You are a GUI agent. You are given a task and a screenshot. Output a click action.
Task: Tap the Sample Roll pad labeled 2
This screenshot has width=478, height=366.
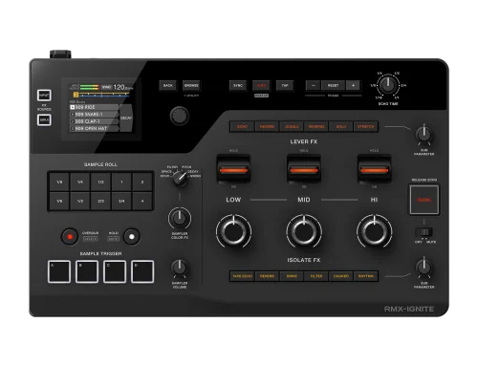click(x=142, y=182)
